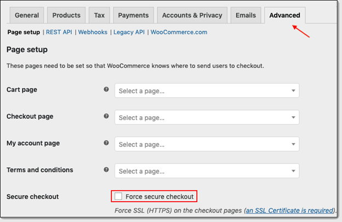
Task: Go to the Webhooks section
Action: (x=93, y=32)
